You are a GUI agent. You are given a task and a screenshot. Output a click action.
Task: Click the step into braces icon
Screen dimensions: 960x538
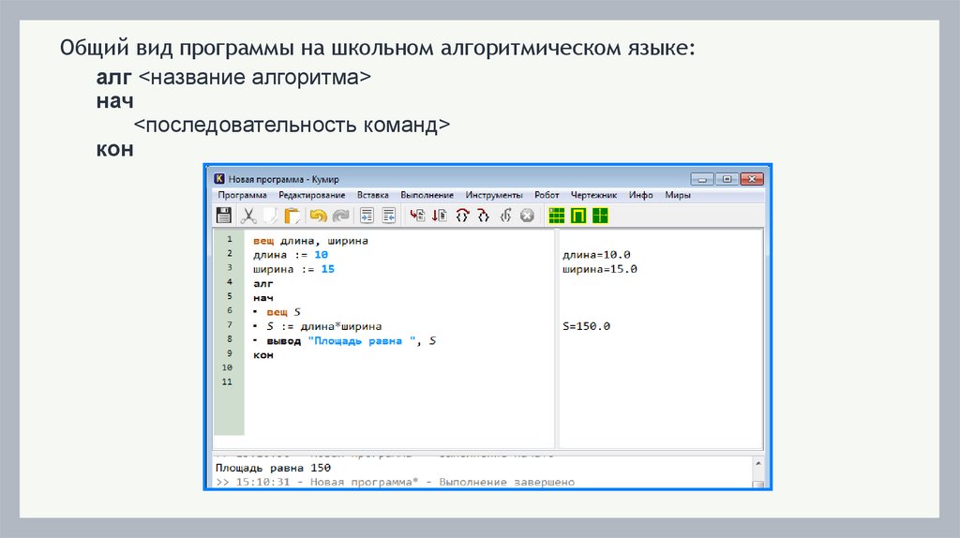pyautogui.click(x=484, y=216)
